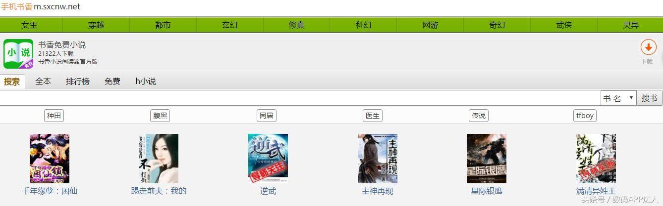The height and width of the screenshot is (206, 663).
Task: Click the tfboy tag button
Action: 585,116
